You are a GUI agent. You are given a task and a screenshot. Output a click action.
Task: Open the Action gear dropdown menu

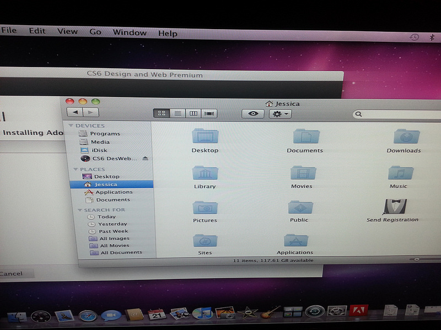(280, 114)
